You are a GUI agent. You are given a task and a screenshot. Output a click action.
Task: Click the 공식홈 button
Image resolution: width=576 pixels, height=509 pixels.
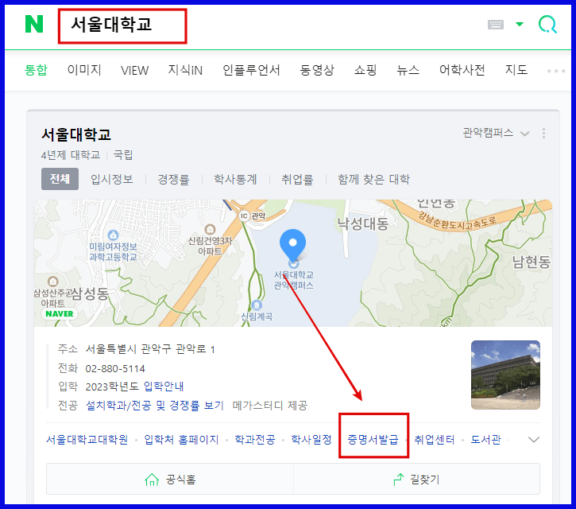coord(170,480)
